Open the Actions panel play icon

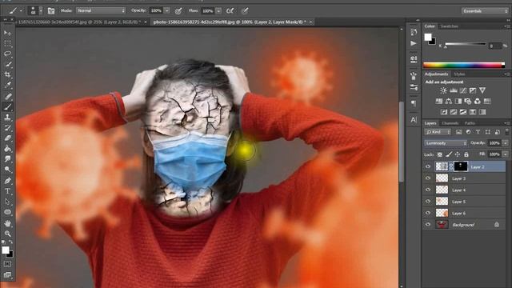(x=414, y=43)
